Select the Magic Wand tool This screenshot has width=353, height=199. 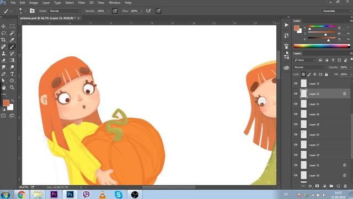tap(12, 33)
